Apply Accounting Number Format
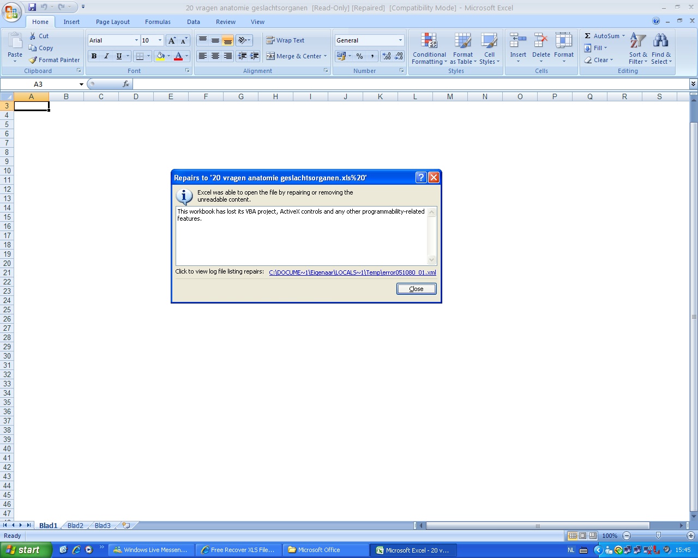Viewport: 698px width, 558px height. [x=341, y=56]
